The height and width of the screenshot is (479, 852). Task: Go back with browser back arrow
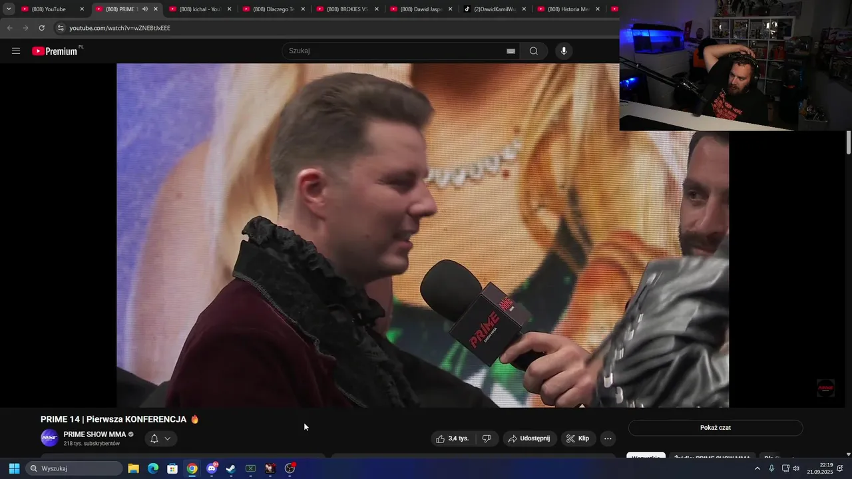point(9,28)
